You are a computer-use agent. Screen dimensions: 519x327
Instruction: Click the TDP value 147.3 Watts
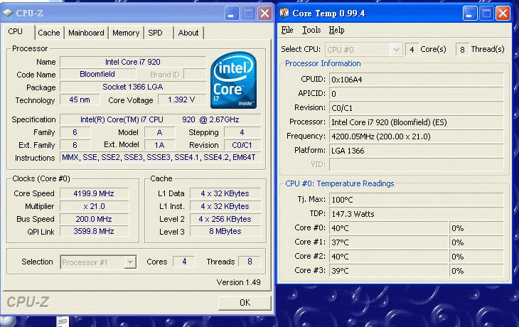(x=417, y=214)
